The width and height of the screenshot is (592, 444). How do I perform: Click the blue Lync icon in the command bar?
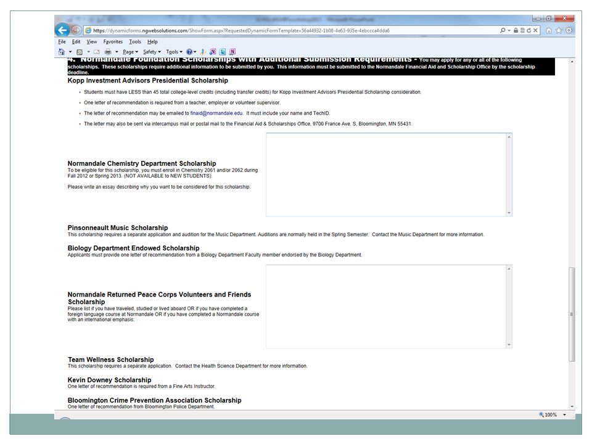[223, 52]
